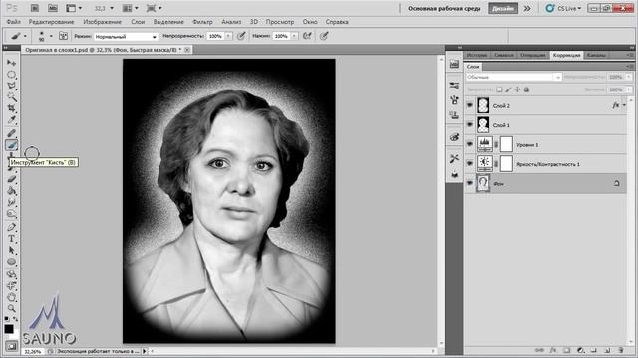Open the Brush panel from options bar
Screen dimensions: 638x358
[x=63, y=36]
